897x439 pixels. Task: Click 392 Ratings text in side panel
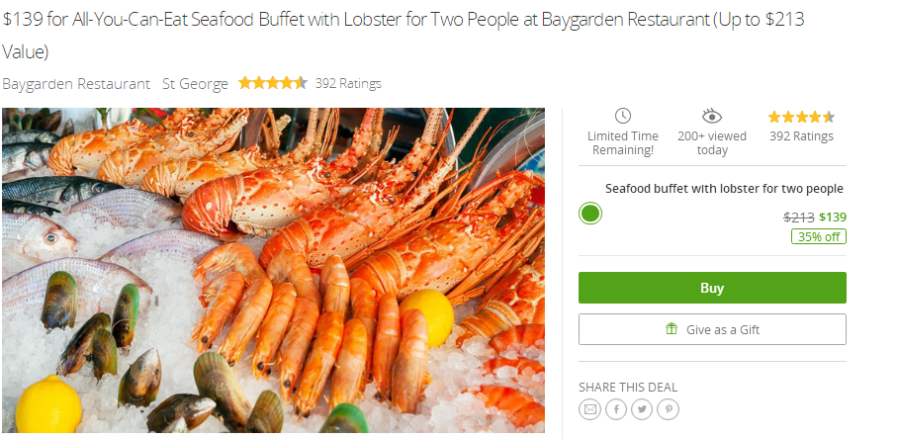click(x=801, y=136)
